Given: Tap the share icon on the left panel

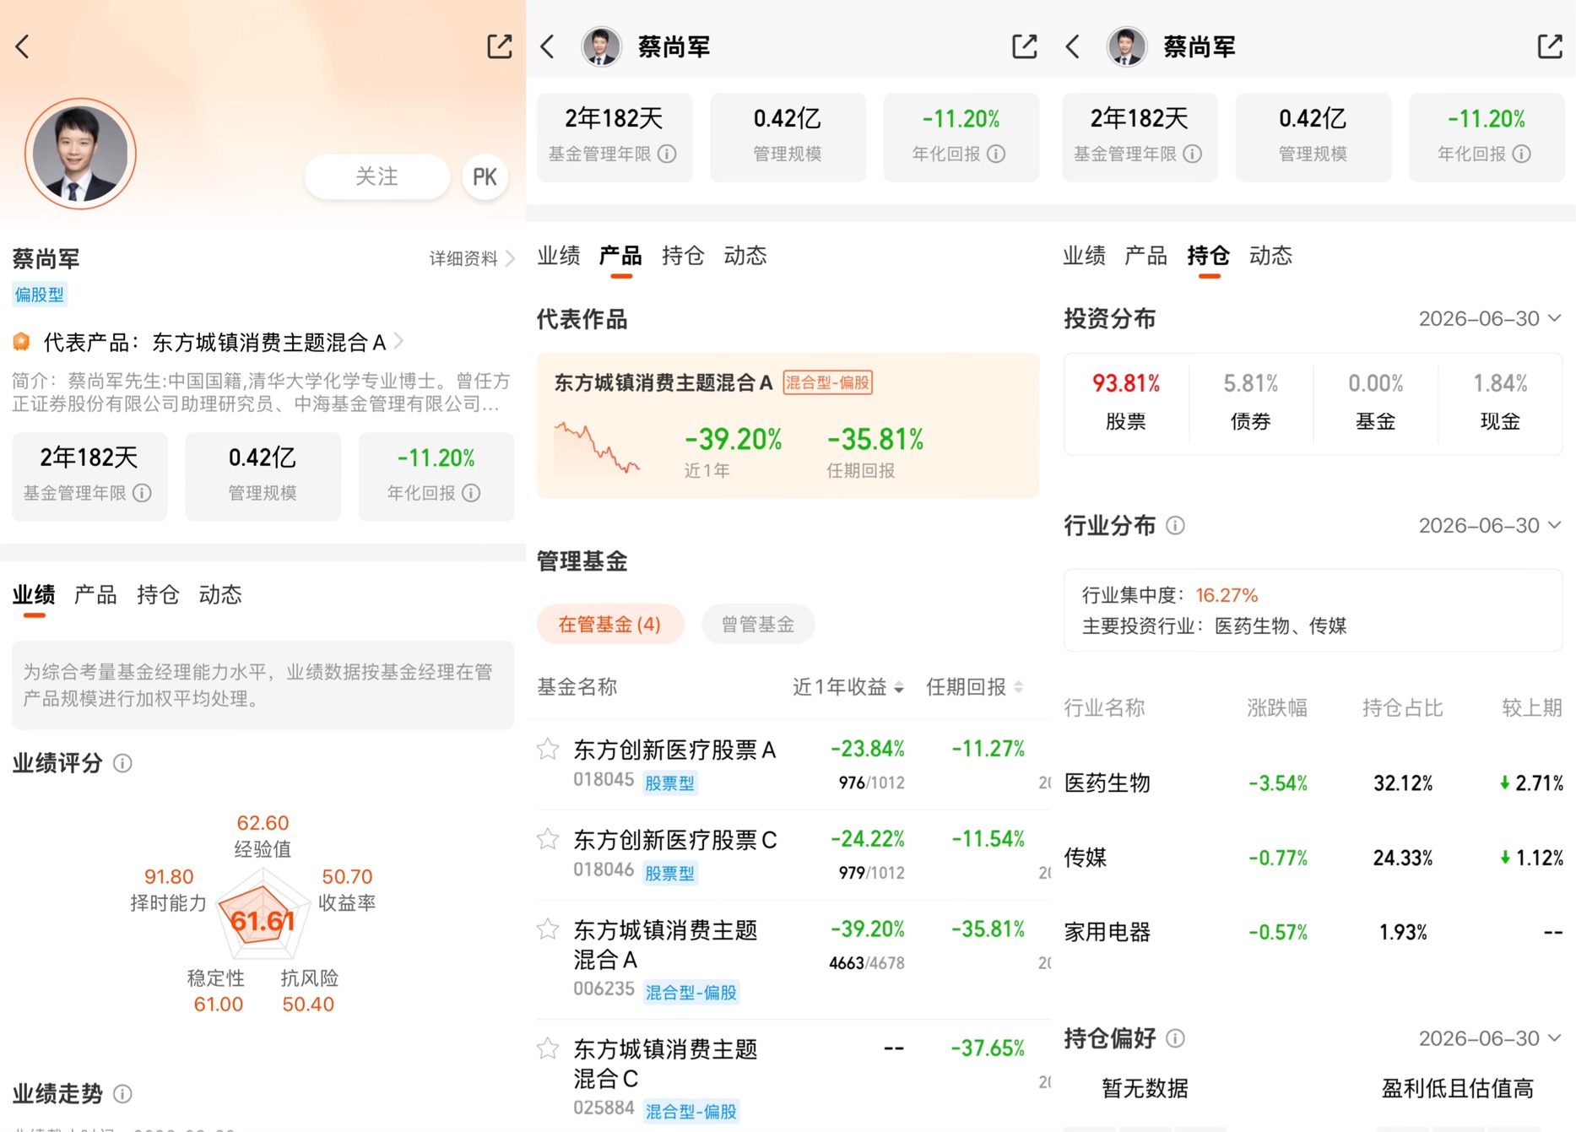Looking at the screenshot, I should [x=500, y=46].
